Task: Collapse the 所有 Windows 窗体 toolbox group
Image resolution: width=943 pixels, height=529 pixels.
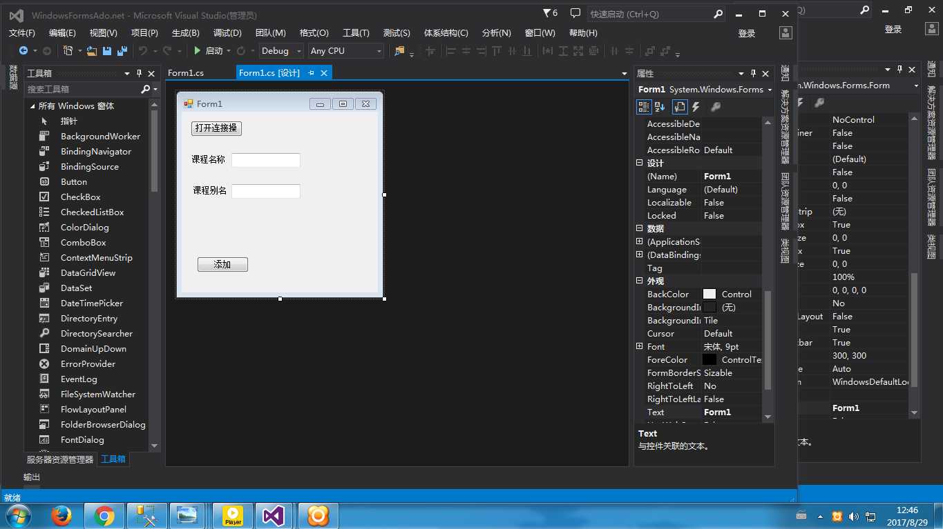Action: coord(32,106)
